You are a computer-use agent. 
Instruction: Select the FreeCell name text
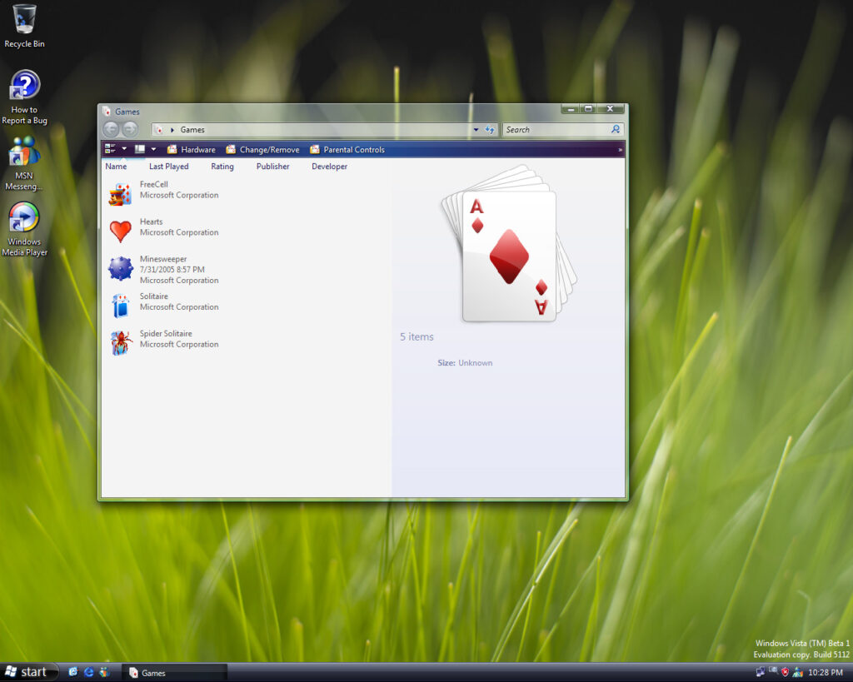coord(153,184)
